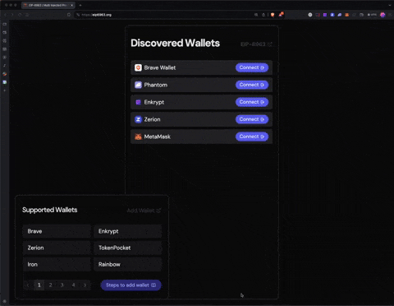Screen dimensions: 394x306
Task: Open MetaMask fox extension icon in toolbar
Action: click(346, 15)
